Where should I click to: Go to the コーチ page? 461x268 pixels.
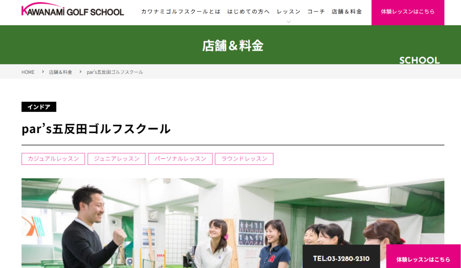point(316,12)
